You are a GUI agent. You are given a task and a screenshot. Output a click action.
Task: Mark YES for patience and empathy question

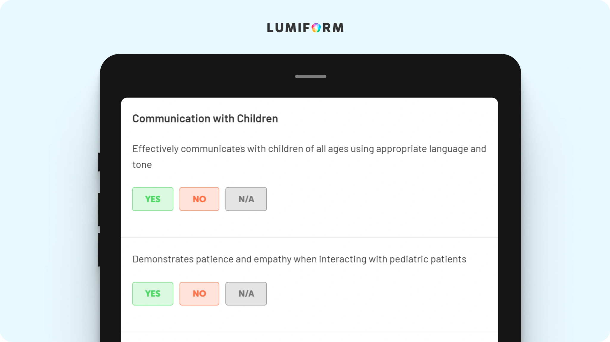[153, 294]
